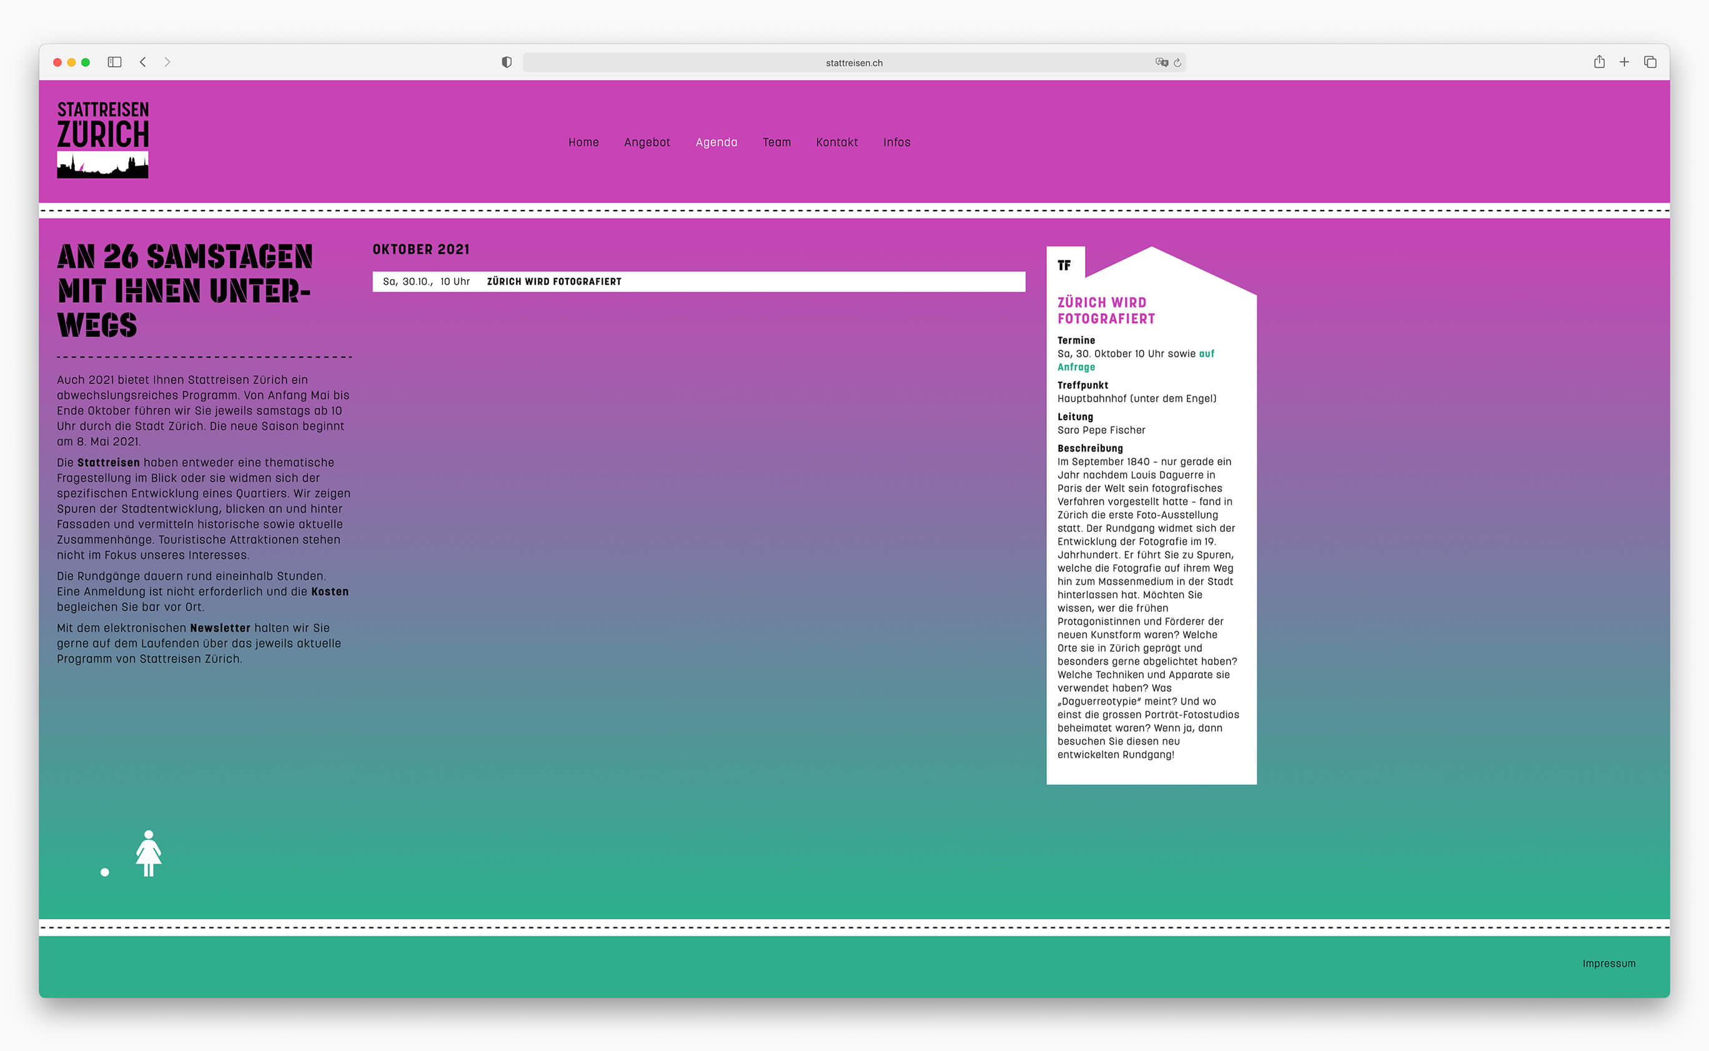
Task: Open the privacy shield report icon
Action: point(507,62)
